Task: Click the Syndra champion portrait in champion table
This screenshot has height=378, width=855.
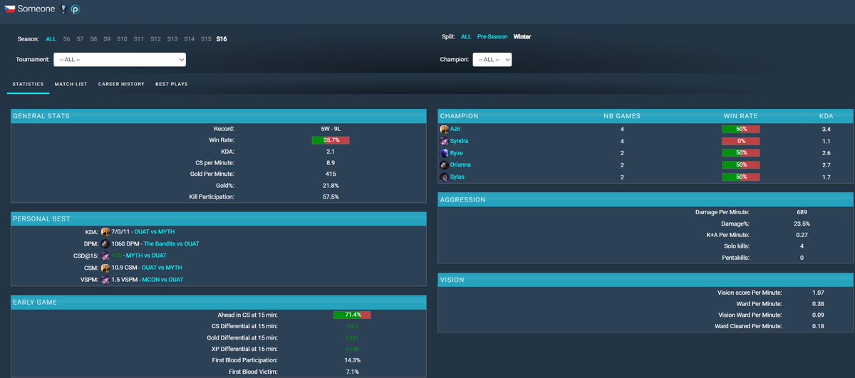Action: pos(445,141)
